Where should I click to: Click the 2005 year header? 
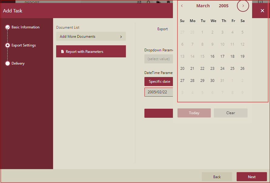pyautogui.click(x=224, y=6)
